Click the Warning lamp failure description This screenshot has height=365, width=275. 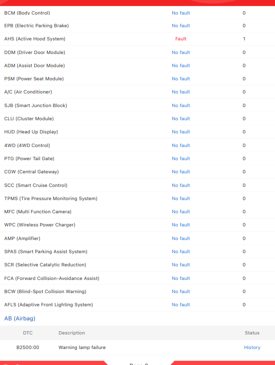pos(82,348)
